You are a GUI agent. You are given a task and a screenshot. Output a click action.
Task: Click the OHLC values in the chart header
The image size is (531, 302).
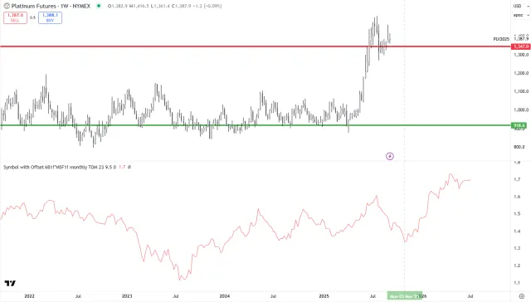pos(164,6)
